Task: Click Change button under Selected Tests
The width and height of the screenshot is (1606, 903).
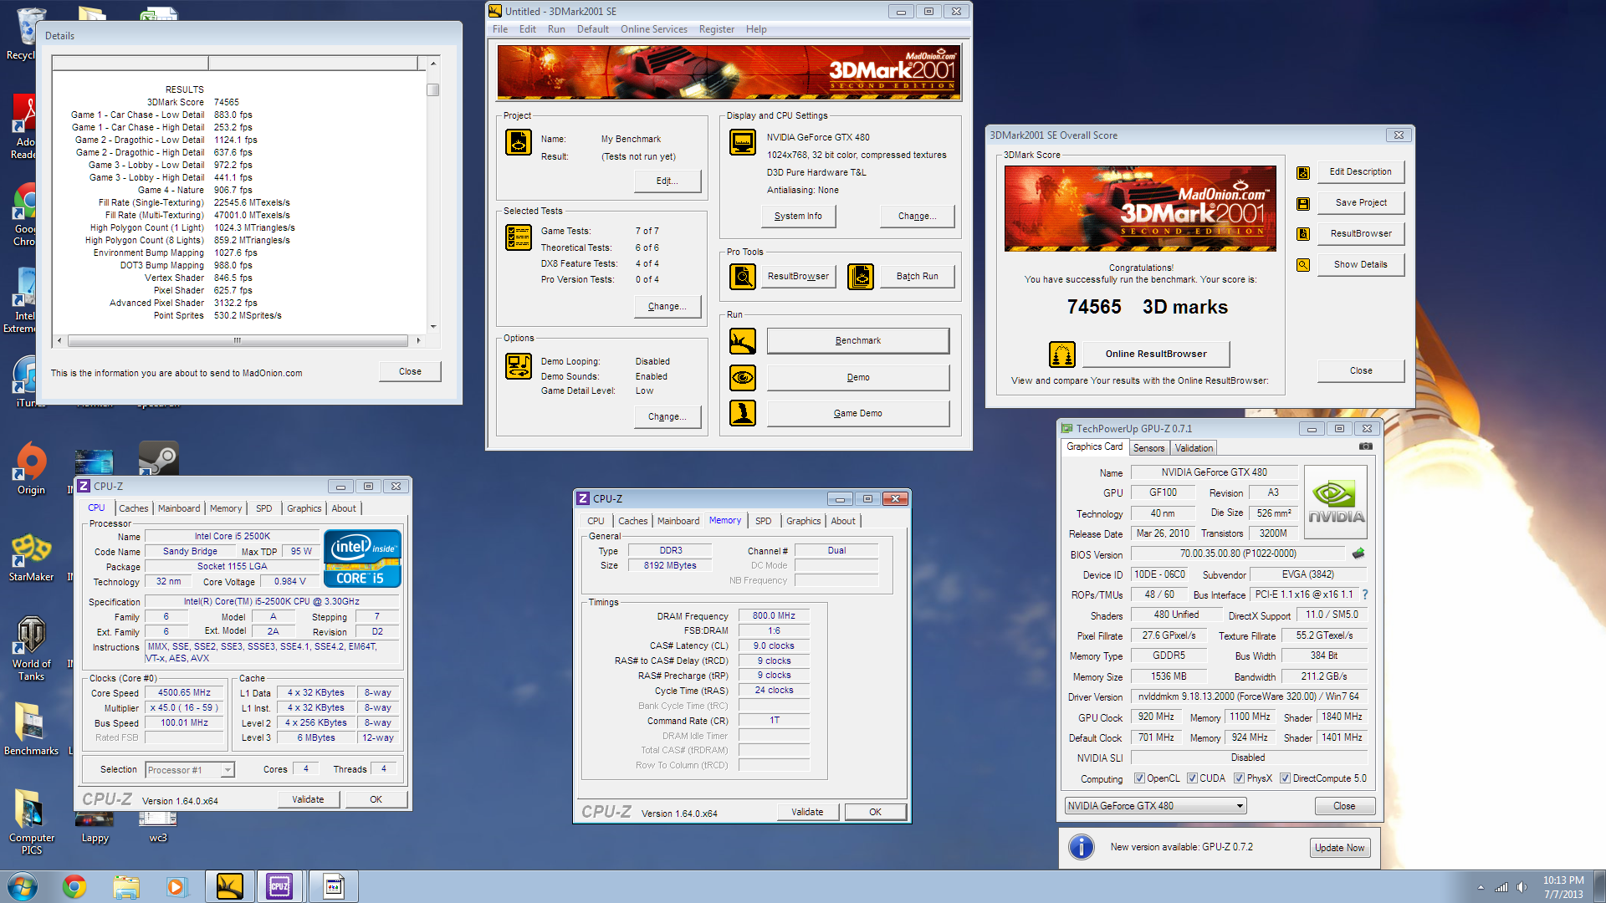Action: pyautogui.click(x=667, y=307)
